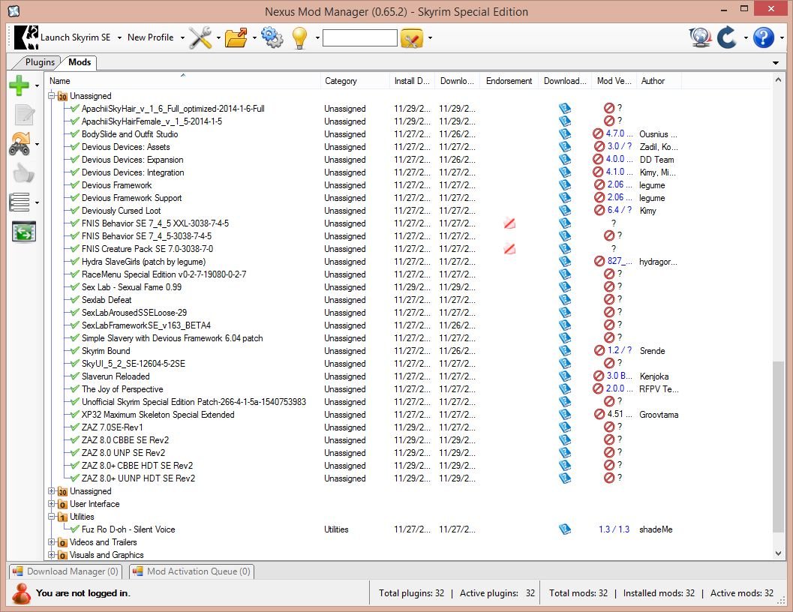Click the list categories icon in sidebar
Viewport: 793px width, 612px height.
(x=20, y=202)
